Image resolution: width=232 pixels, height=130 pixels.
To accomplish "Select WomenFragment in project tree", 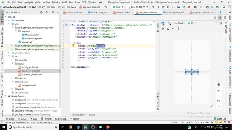I will coord(32,39).
